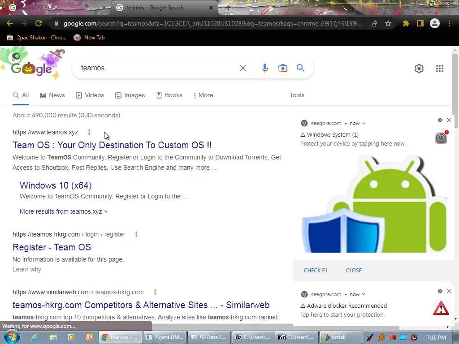Click the share page icon in address bar

tap(373, 23)
